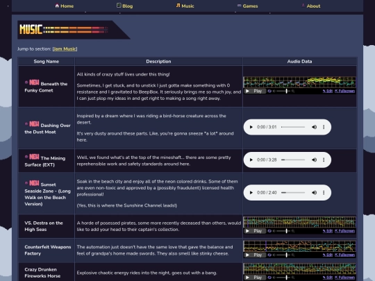Screen dimensions: 375x281
Task: Open Edit link for Counterfeit Weapons Factory
Action: pyautogui.click(x=327, y=255)
